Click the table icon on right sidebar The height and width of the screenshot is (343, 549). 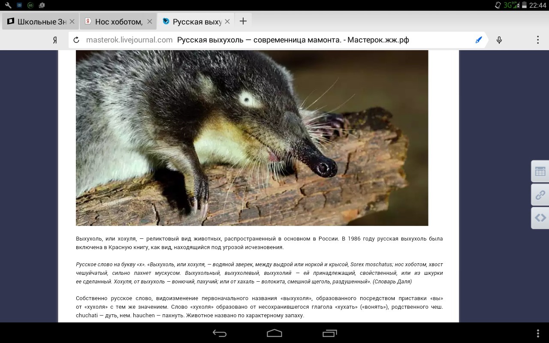click(540, 172)
